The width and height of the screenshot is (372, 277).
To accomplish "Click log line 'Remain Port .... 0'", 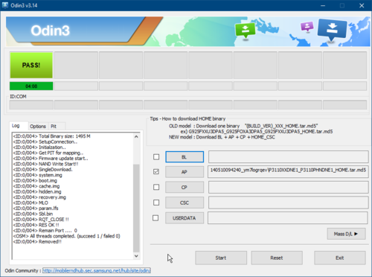I will [x=45, y=231].
